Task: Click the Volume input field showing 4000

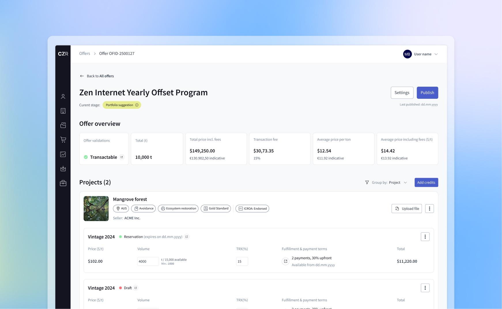Action: point(148,261)
